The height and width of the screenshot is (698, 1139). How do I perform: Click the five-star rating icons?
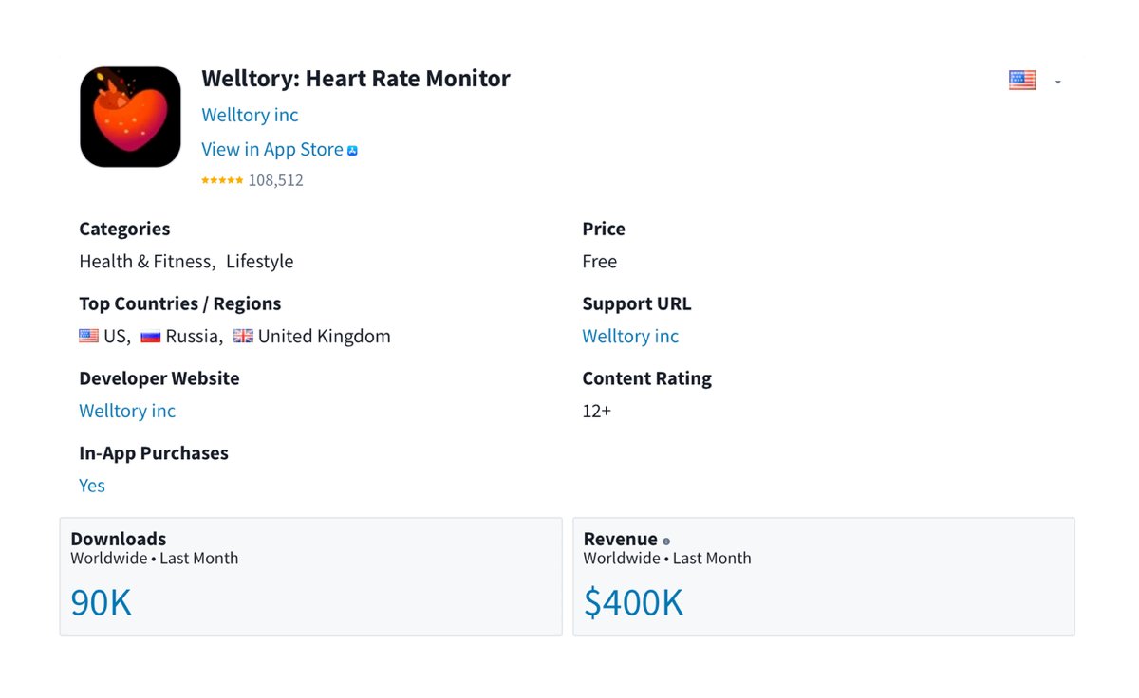pos(222,180)
